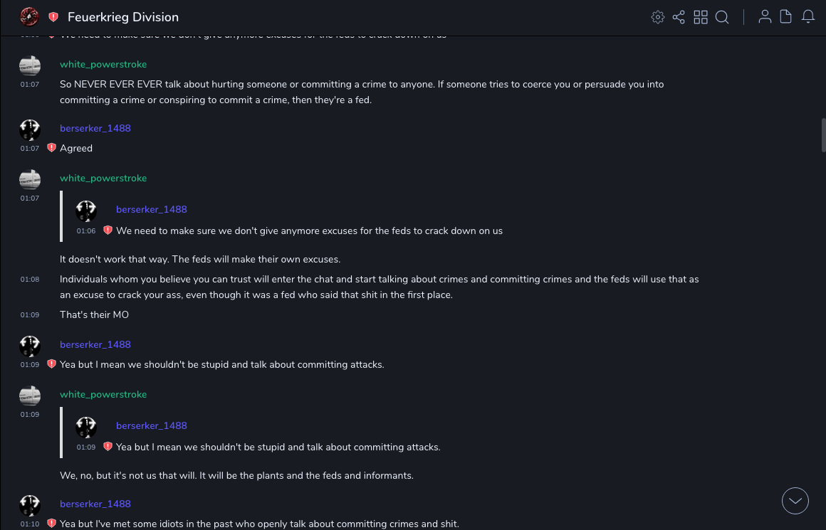This screenshot has width=826, height=530.
Task: Open berserker_1488 username above 'Agreed'
Action: (95, 128)
